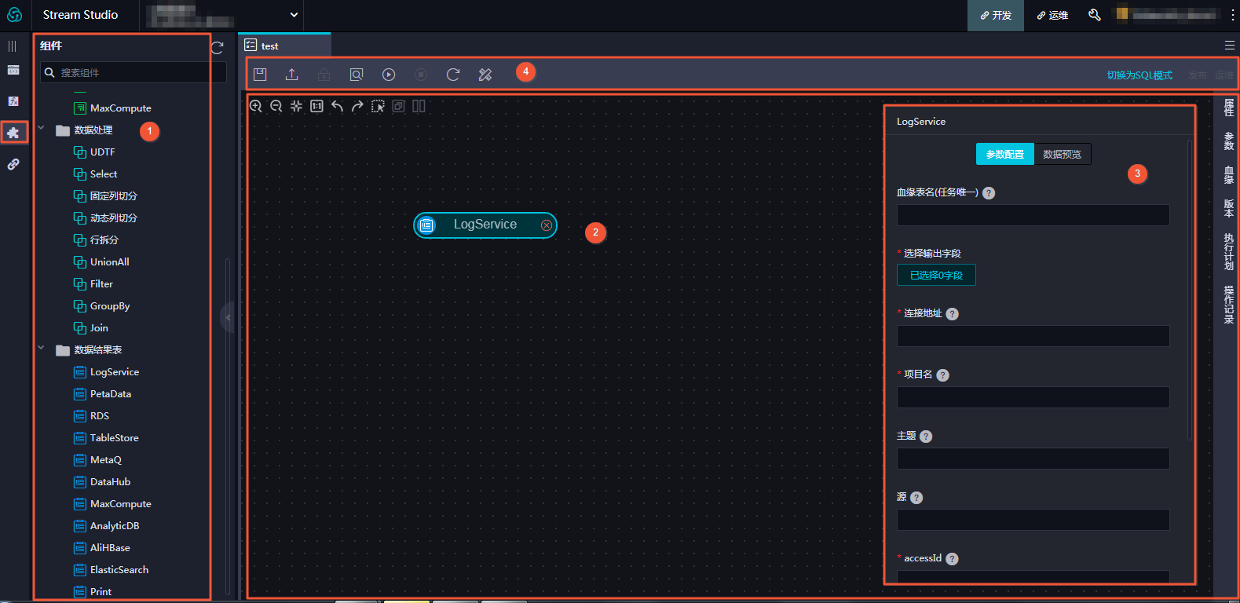Zoom in on the canvas
This screenshot has height=603, width=1240.
point(256,106)
